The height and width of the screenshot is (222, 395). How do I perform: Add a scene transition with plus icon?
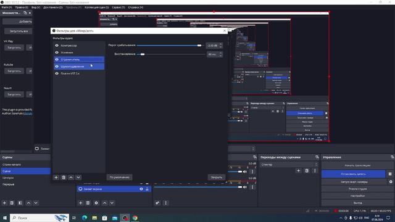click(x=299, y=171)
